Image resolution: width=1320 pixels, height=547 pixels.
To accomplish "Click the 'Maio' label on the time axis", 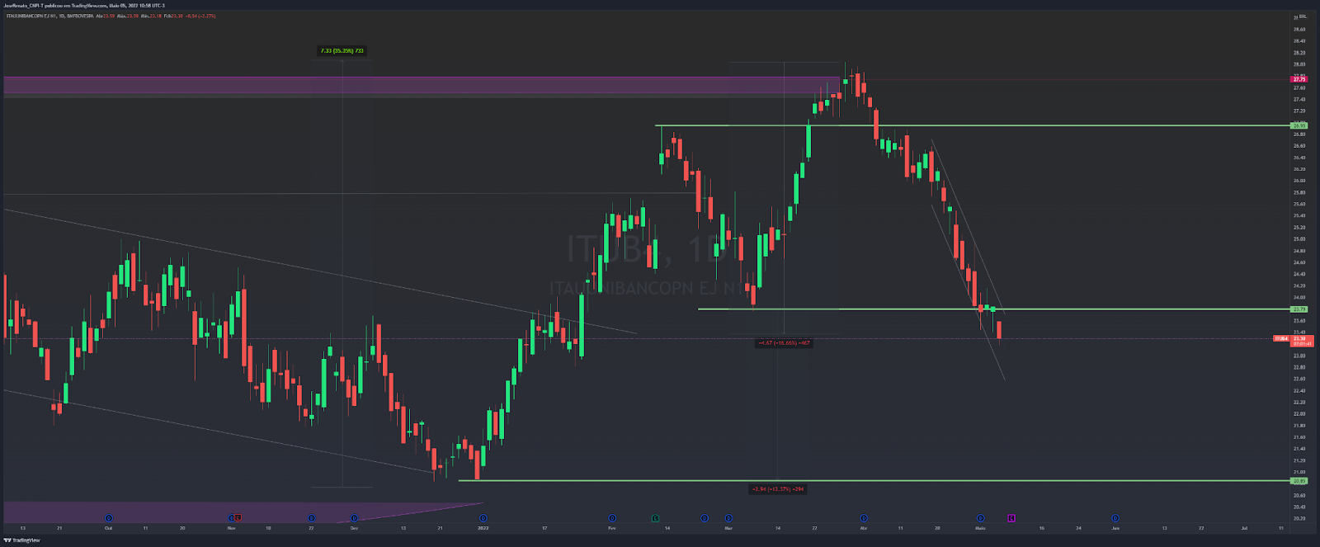I will (x=980, y=528).
